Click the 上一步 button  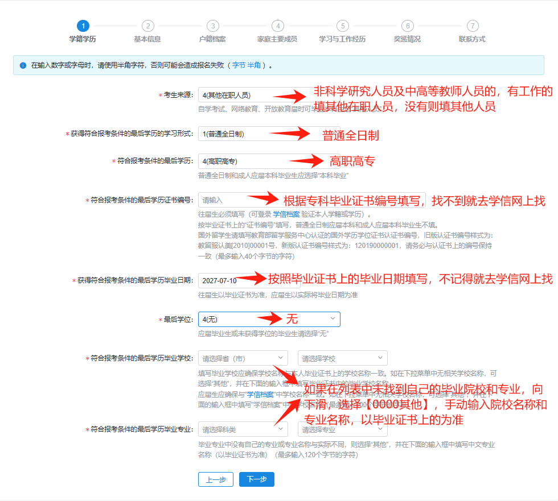216,479
